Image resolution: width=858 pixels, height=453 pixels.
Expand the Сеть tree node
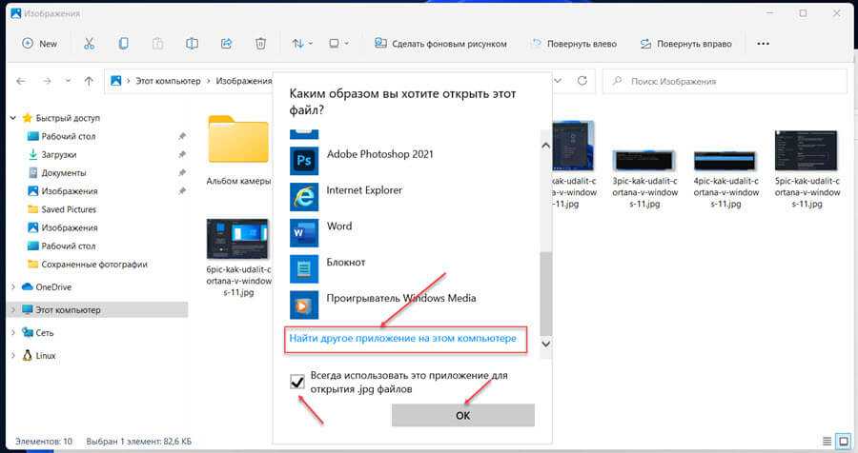point(13,332)
